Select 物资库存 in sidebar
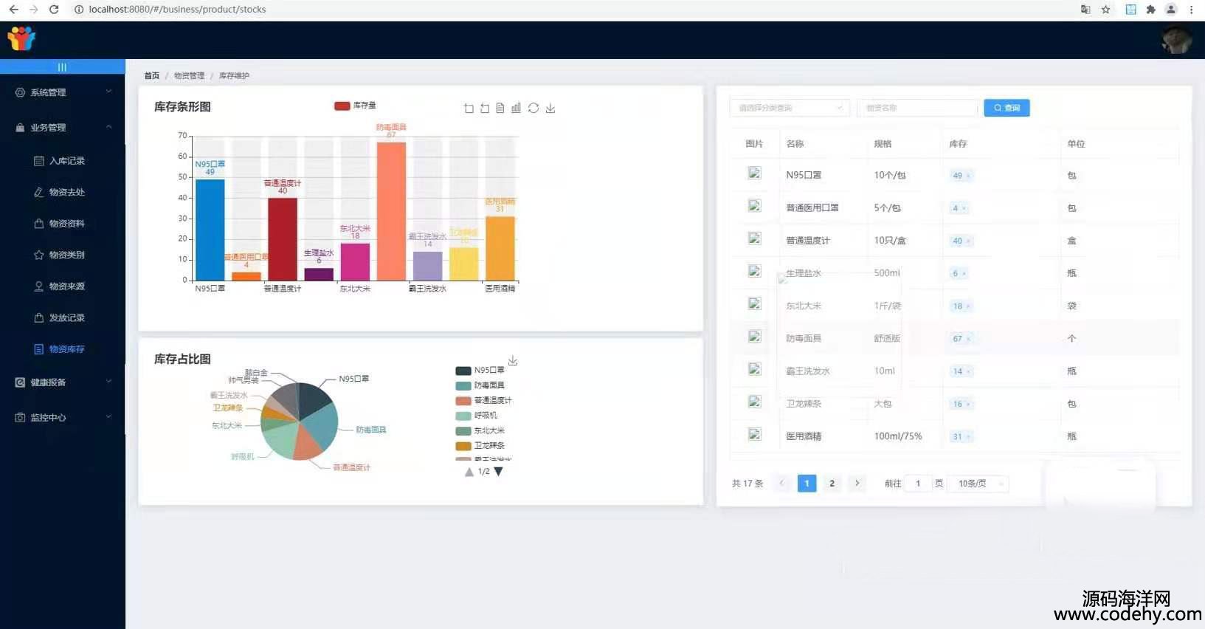Viewport: 1205px width, 629px height. [63, 348]
